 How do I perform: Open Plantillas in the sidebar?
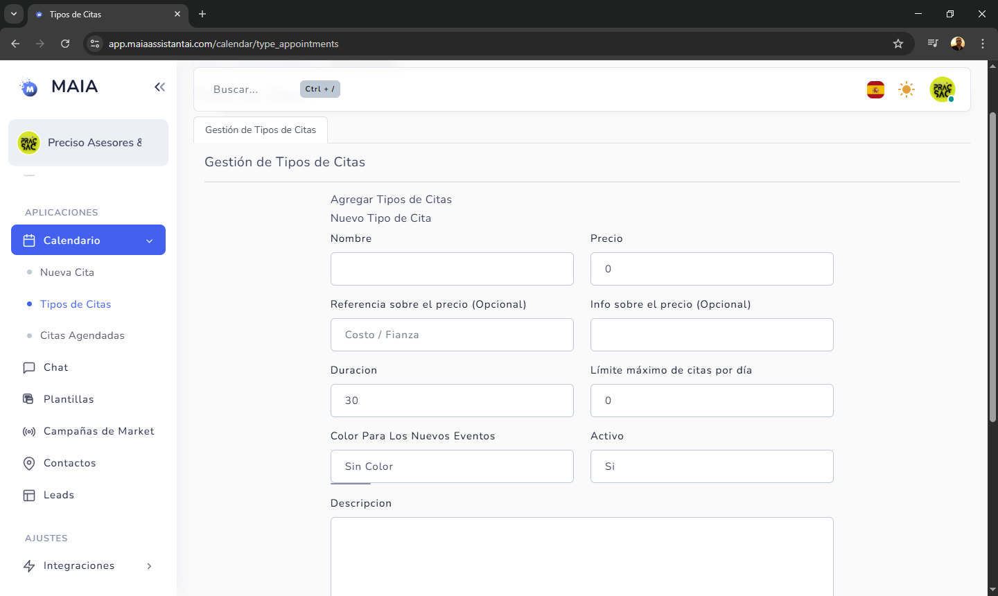(x=68, y=399)
